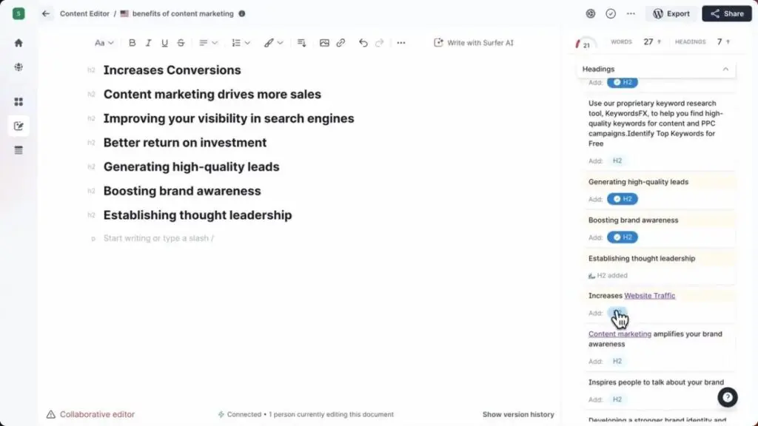Toggle the H2 pill under Boosting brand awareness
Image resolution: width=758 pixels, height=426 pixels.
coord(622,237)
